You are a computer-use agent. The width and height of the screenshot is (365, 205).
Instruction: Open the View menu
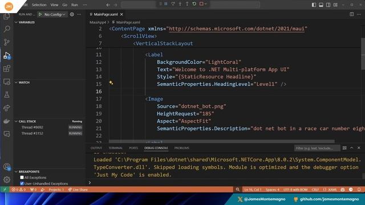tap(54, 5)
